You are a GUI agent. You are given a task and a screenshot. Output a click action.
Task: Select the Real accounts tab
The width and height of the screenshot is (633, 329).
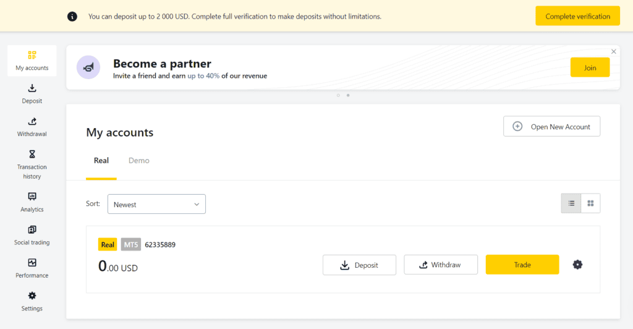click(x=101, y=161)
